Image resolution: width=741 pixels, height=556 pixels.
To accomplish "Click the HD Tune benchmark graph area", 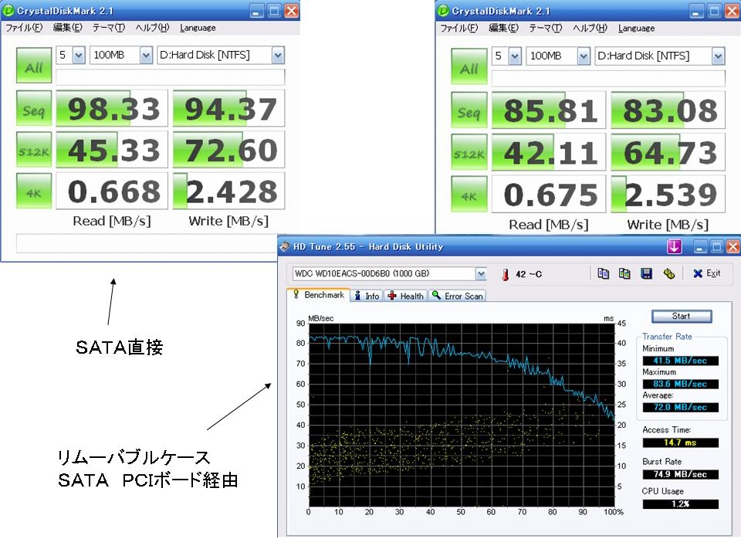I will (x=462, y=415).
